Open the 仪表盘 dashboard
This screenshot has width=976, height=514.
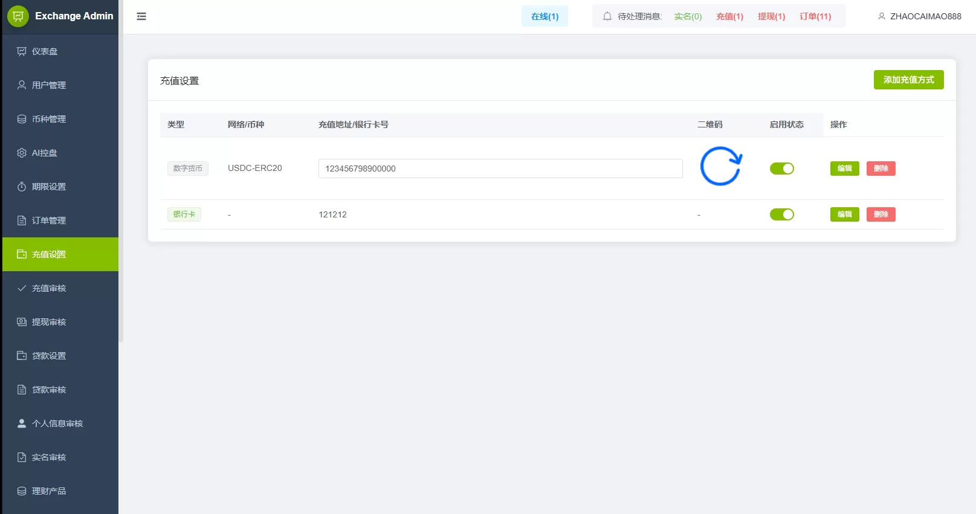[x=45, y=51]
